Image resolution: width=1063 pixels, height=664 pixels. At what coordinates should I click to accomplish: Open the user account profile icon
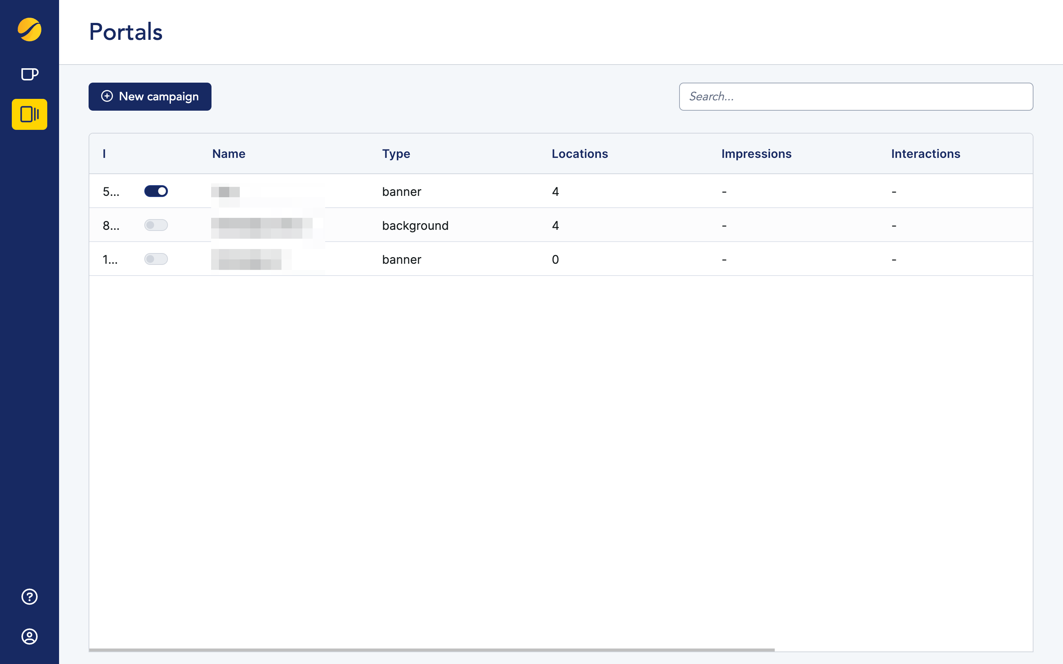(x=30, y=636)
